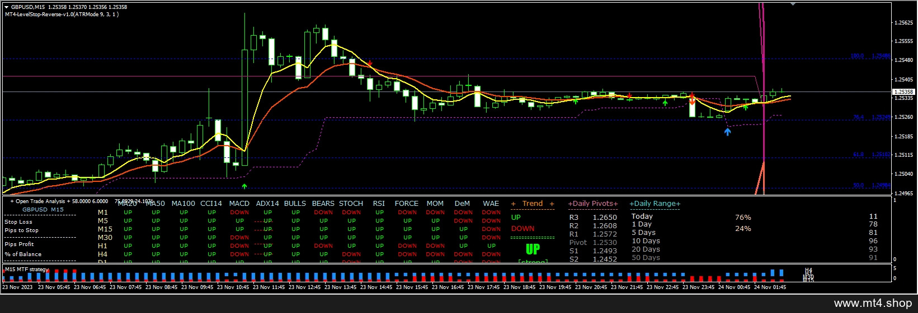Image resolution: width=918 pixels, height=313 pixels.
Task: Click the S1 pivot value 1.2493
Action: coord(605,251)
